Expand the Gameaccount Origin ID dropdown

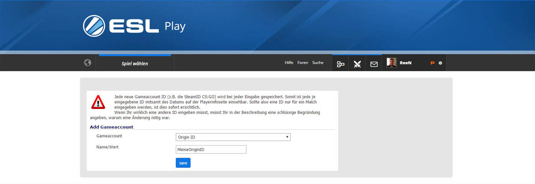tap(233, 137)
